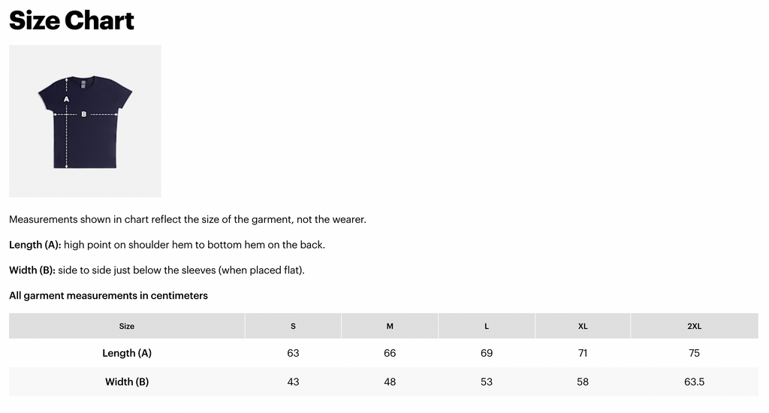Screen dimensions: 769x413
Task: Click the 63 length value for size S
Action: (x=293, y=353)
